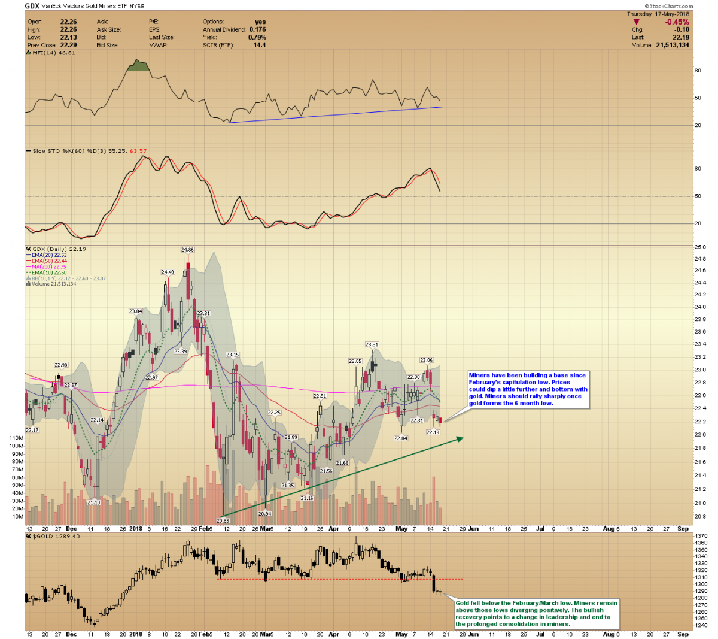Select the EMA(20) blue legend entry
The height and width of the screenshot is (639, 718).
point(45,255)
